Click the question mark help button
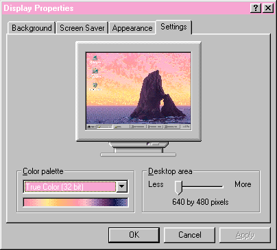 pos(256,8)
